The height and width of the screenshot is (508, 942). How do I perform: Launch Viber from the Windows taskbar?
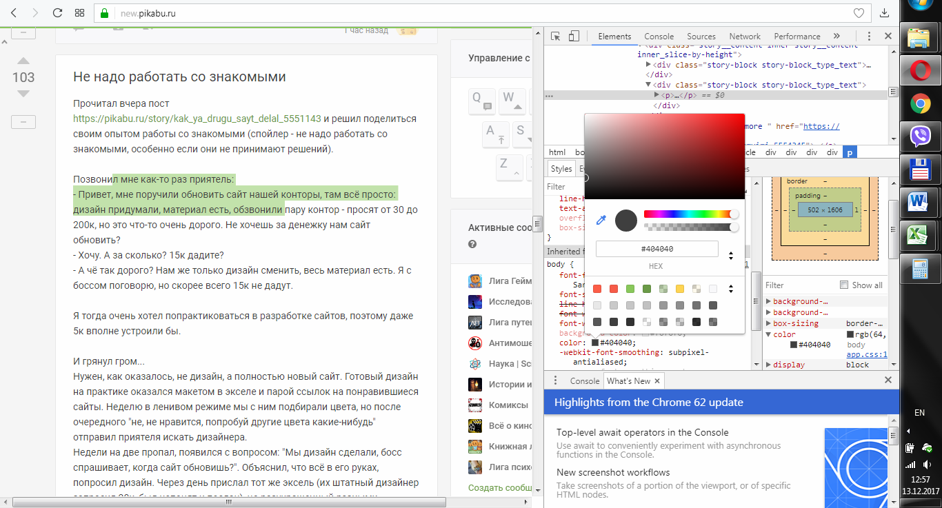point(920,136)
